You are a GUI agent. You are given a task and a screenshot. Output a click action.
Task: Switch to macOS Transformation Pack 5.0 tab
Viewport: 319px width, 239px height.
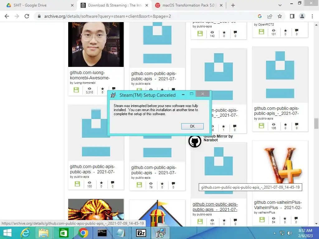click(188, 5)
